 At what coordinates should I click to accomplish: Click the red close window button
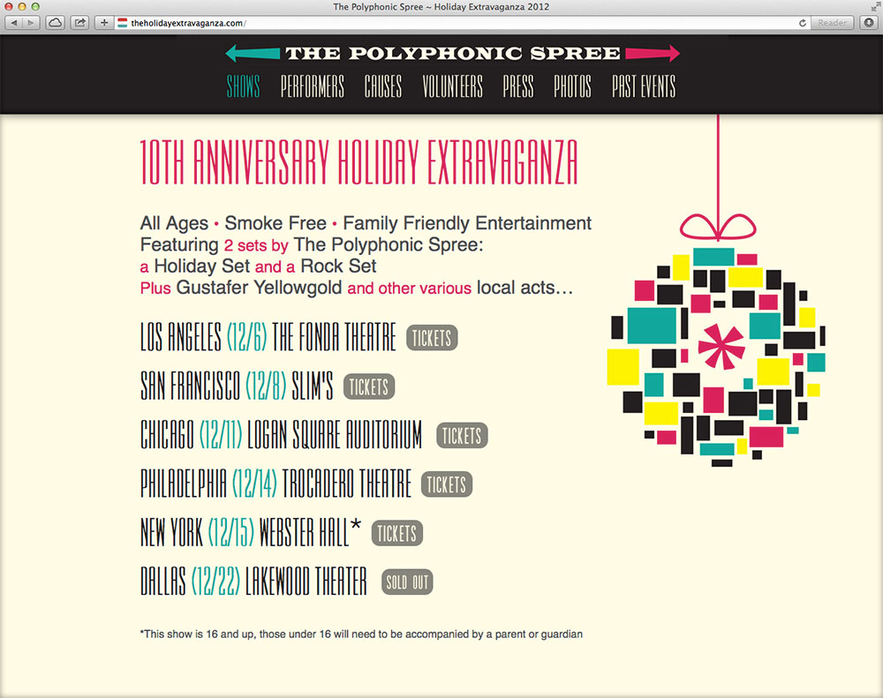[9, 7]
